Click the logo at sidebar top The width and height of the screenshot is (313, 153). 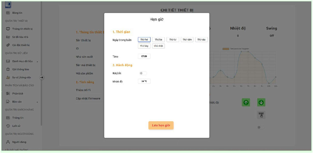pyautogui.click(x=8, y=5)
